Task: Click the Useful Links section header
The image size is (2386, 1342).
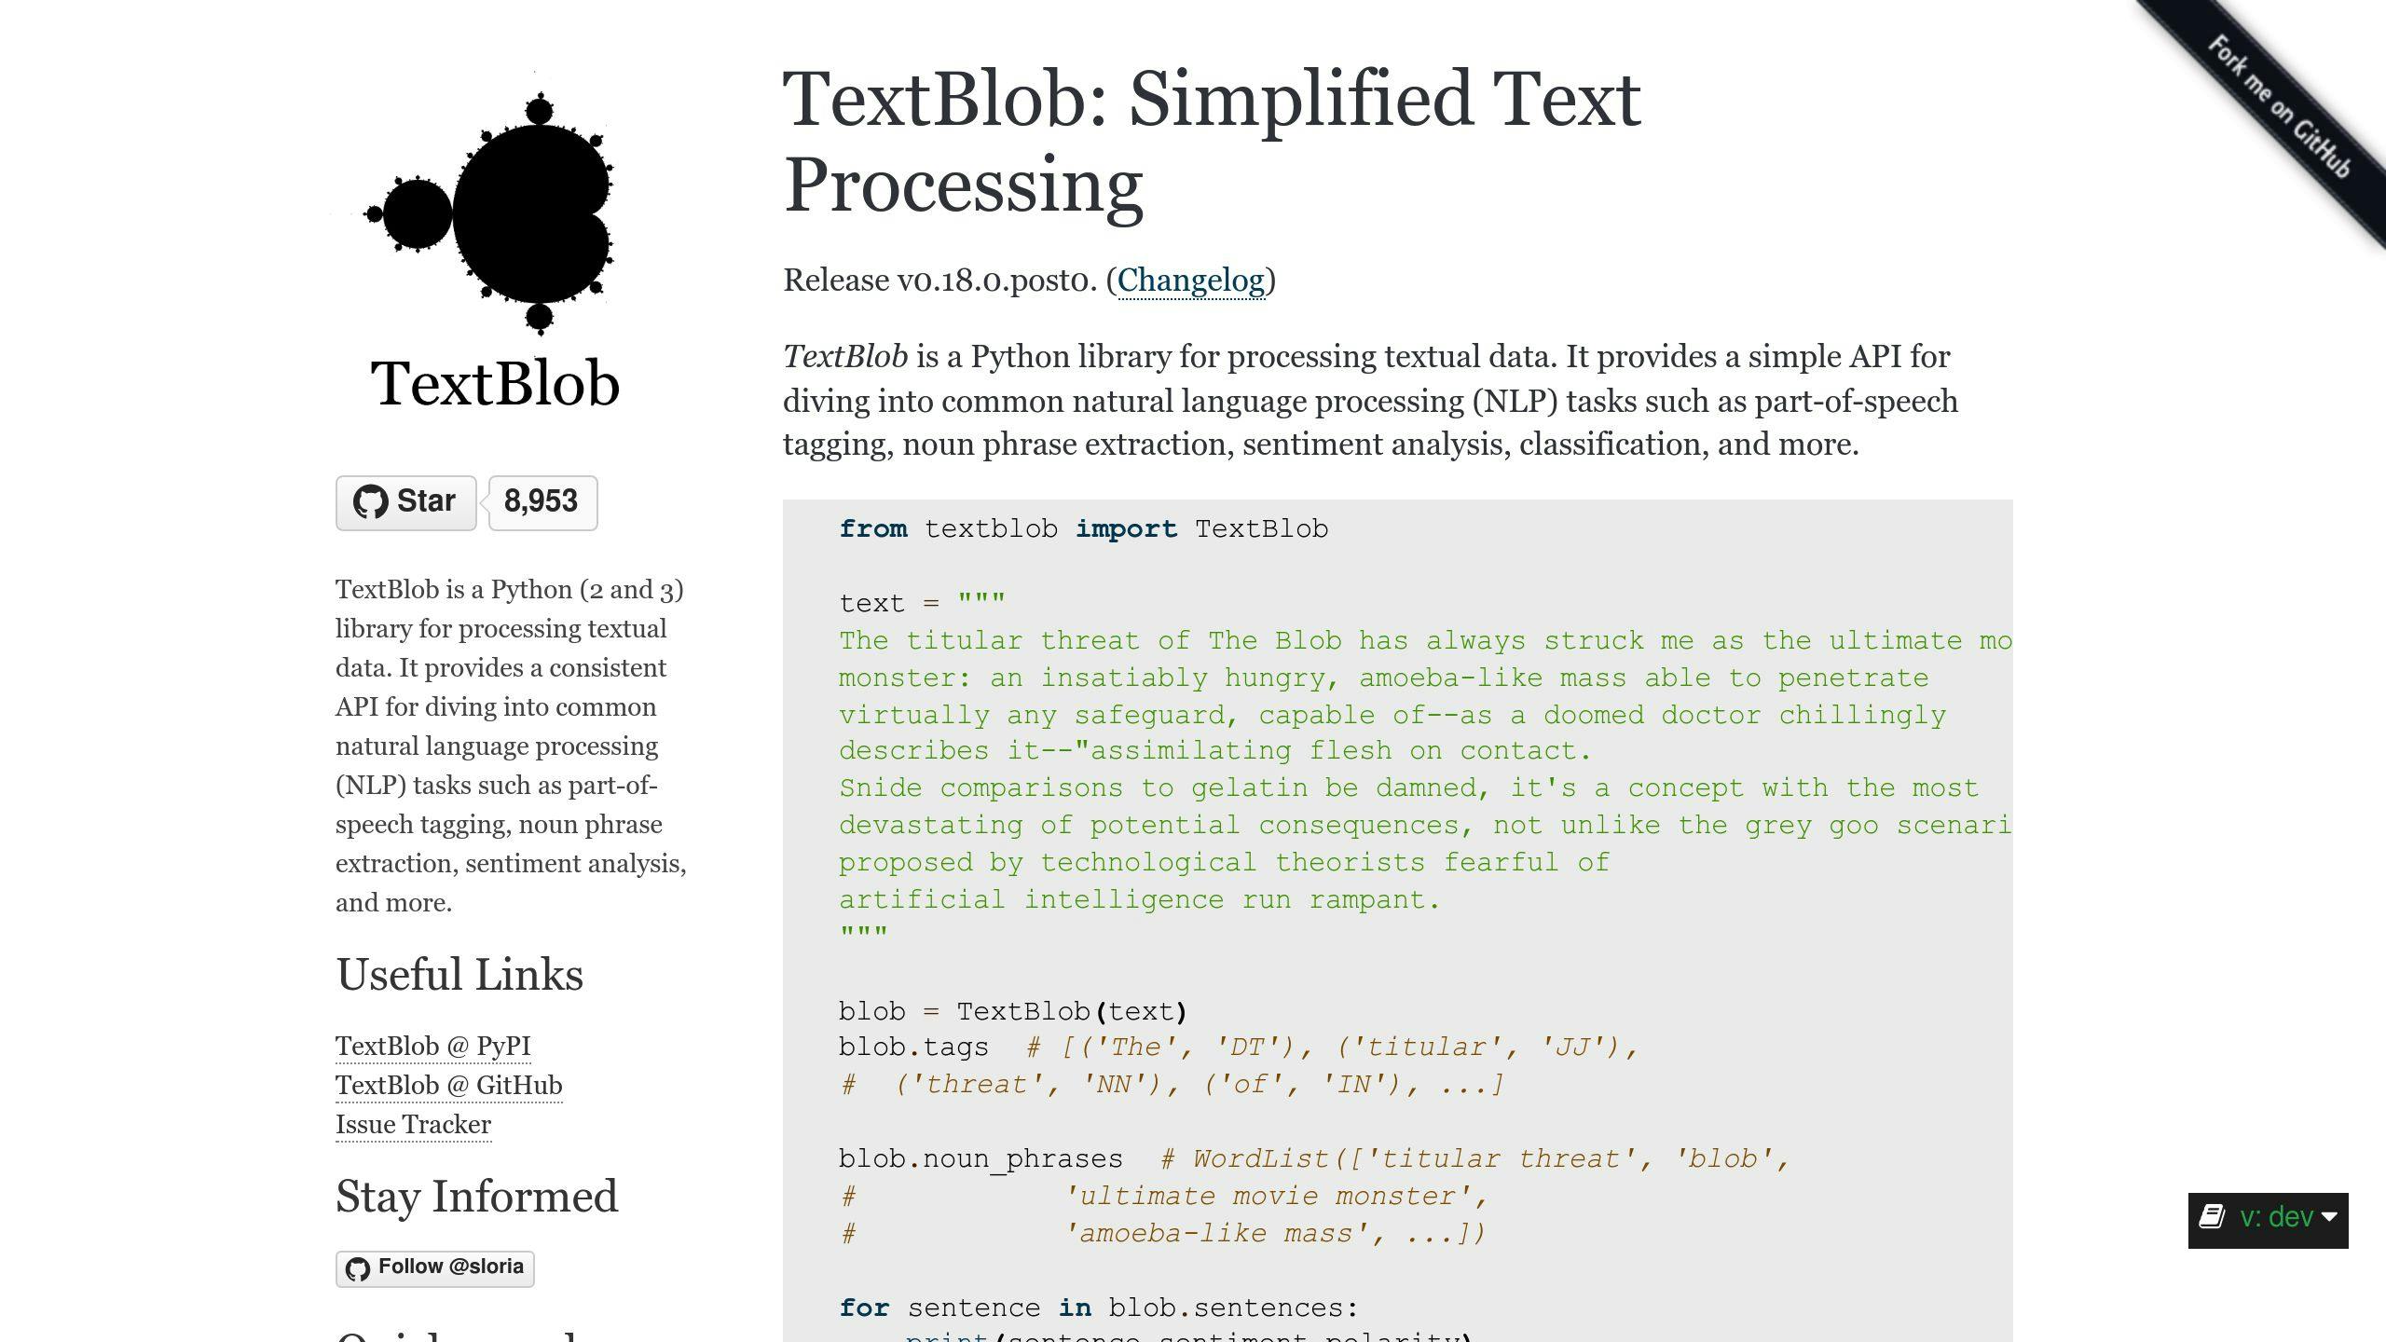Action: [x=460, y=975]
